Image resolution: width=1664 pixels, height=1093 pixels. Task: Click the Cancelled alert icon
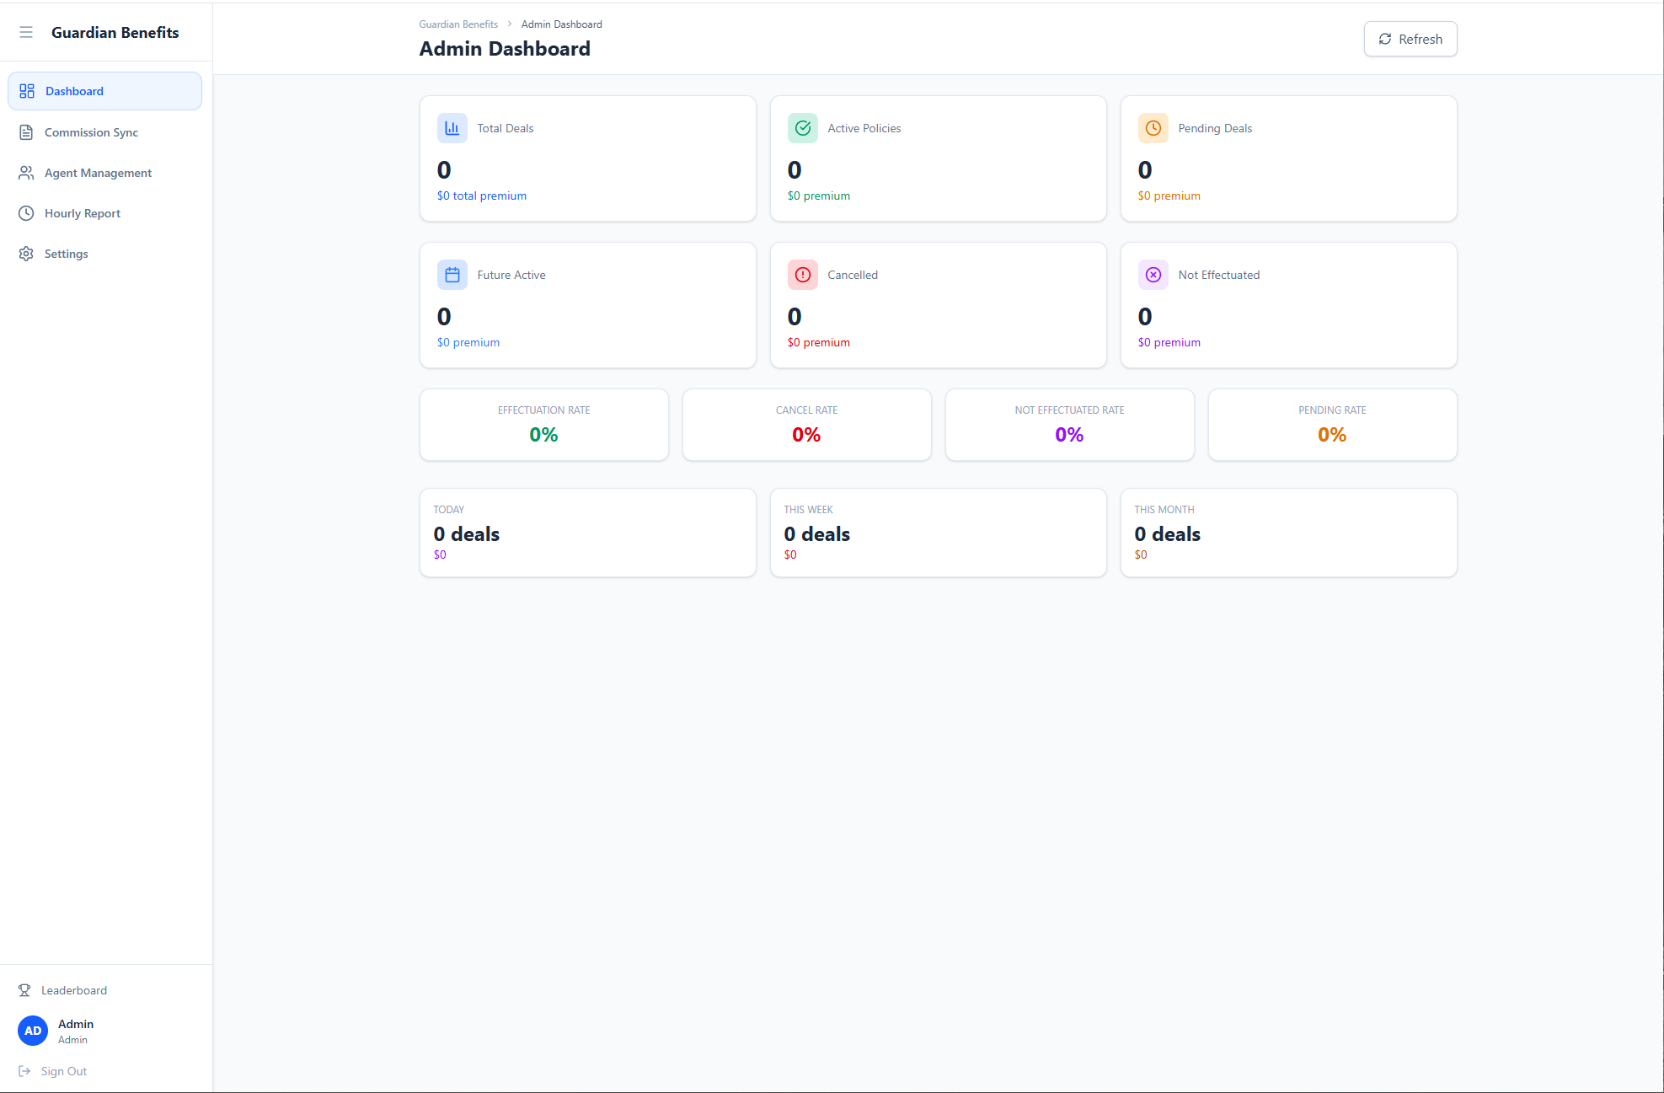tap(802, 274)
